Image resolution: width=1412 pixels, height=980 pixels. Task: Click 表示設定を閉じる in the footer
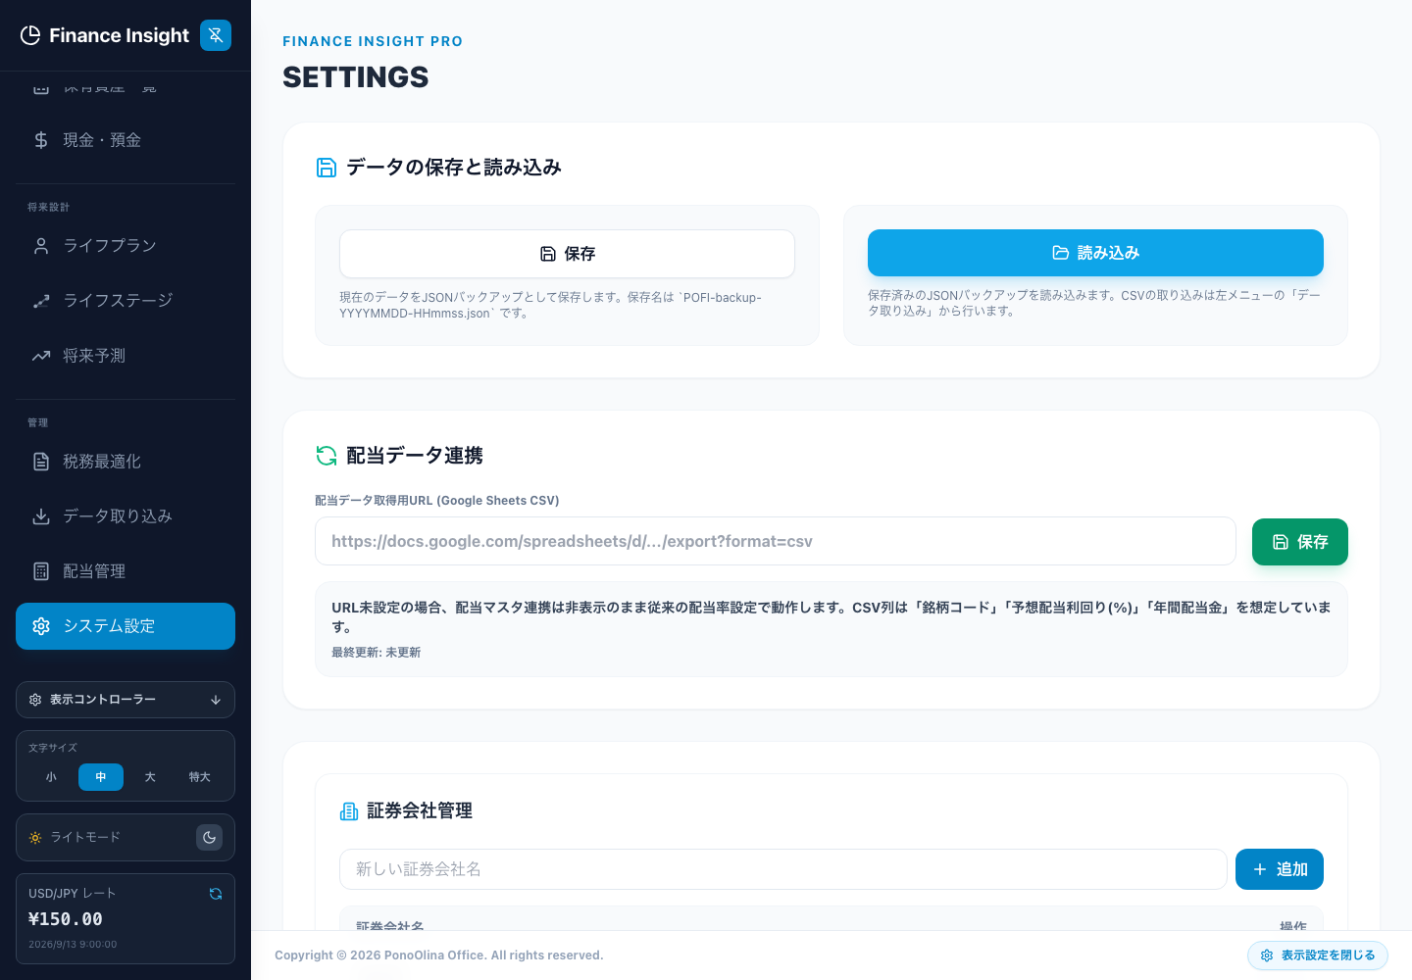1318,955
